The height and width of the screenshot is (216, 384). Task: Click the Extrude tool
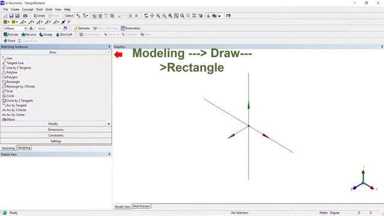click(x=11, y=35)
